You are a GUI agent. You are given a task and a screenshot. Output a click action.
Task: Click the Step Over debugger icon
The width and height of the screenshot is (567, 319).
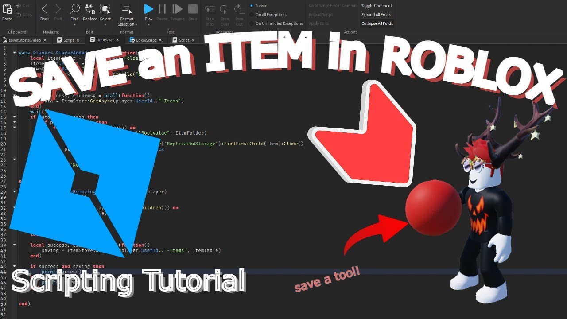[x=225, y=8]
